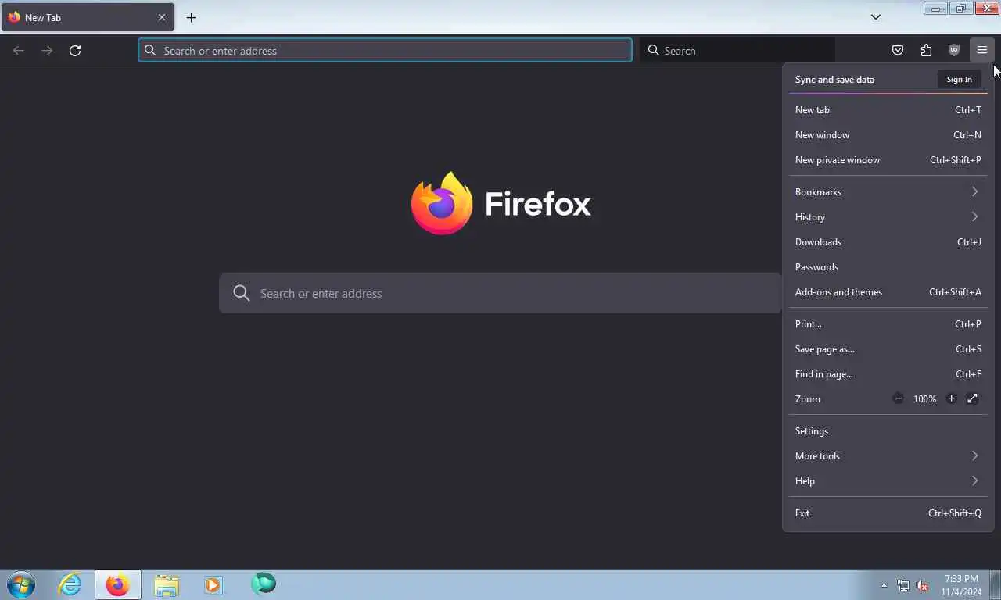Close the New Tab tab
This screenshot has height=600, width=1001.
pyautogui.click(x=162, y=17)
